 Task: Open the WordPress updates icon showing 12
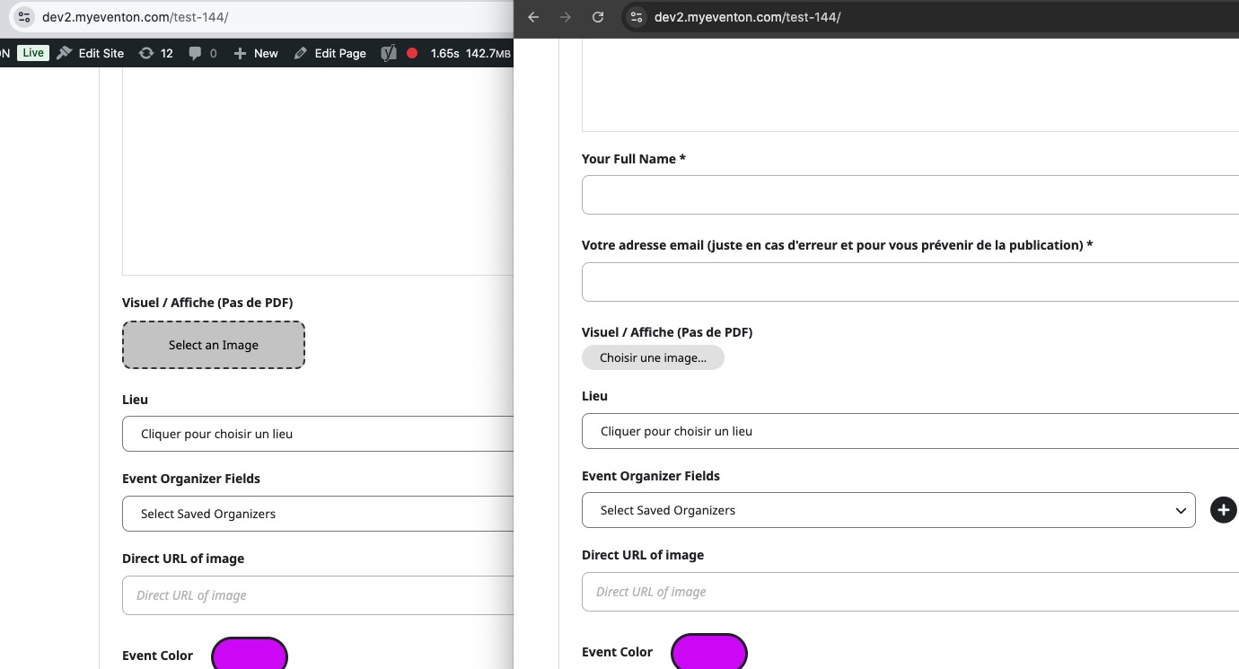click(x=155, y=53)
